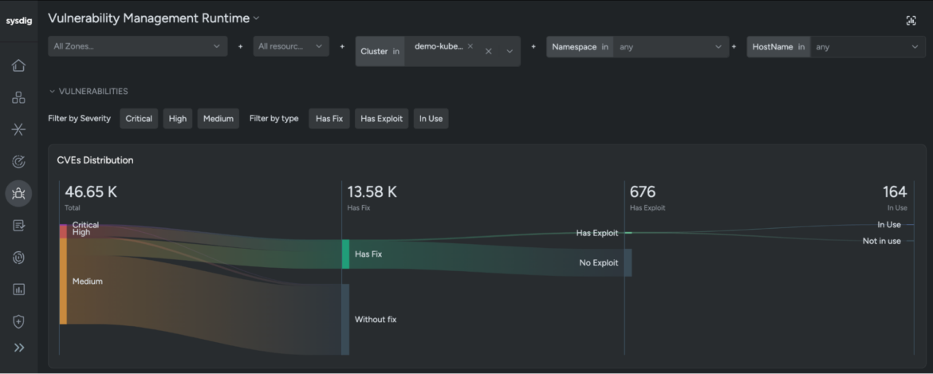Click plus before HostName filter
This screenshot has height=374, width=933.
pos(734,46)
